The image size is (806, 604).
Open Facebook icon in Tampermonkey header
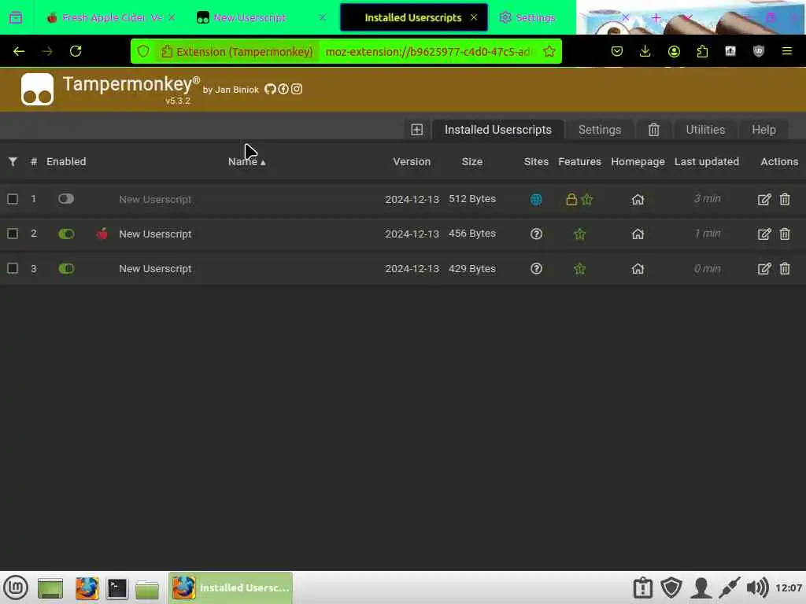[283, 90]
